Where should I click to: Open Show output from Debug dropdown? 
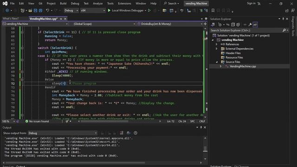coord(63,133)
